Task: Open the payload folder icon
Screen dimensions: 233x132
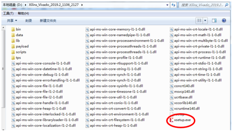Action: pos(13,46)
